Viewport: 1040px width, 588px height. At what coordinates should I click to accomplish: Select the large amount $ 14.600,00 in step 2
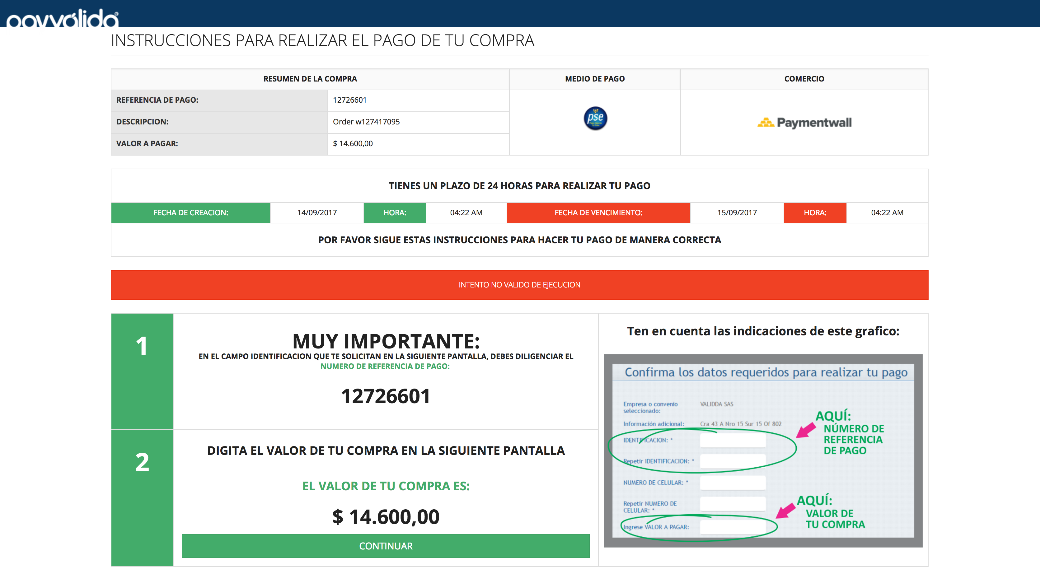pos(386,517)
